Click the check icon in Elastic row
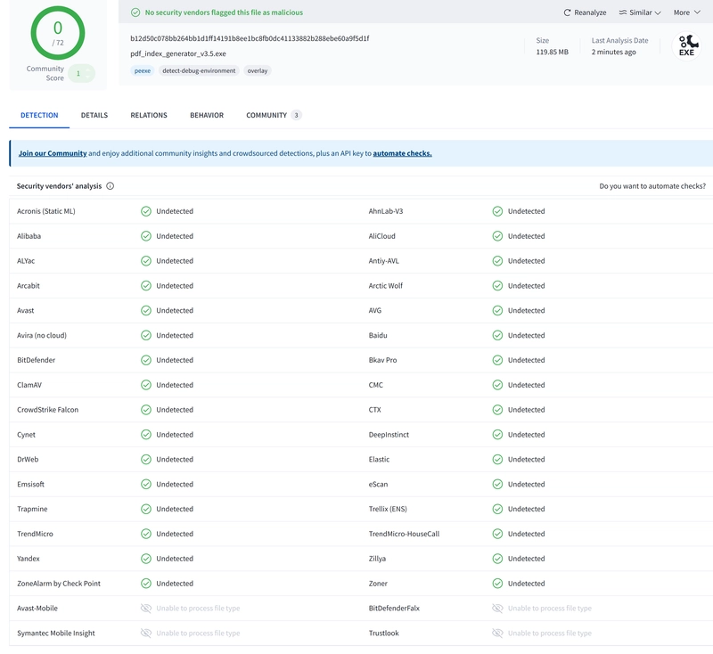The width and height of the screenshot is (713, 654). click(x=497, y=460)
